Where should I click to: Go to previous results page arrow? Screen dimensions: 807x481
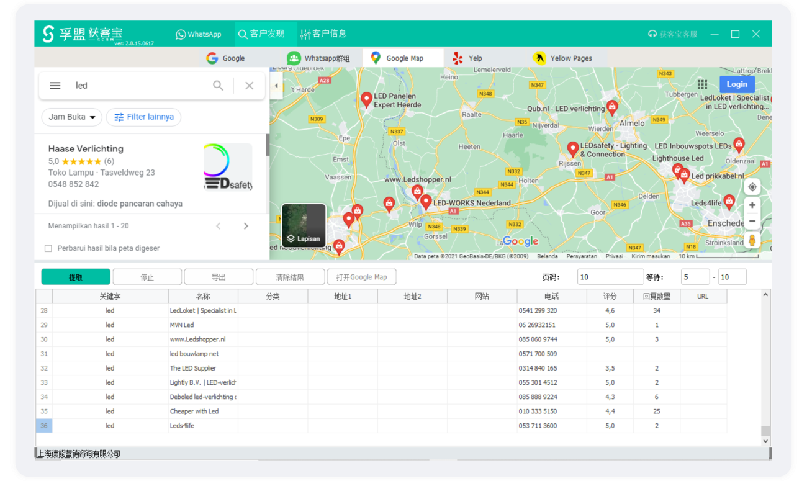point(219,226)
